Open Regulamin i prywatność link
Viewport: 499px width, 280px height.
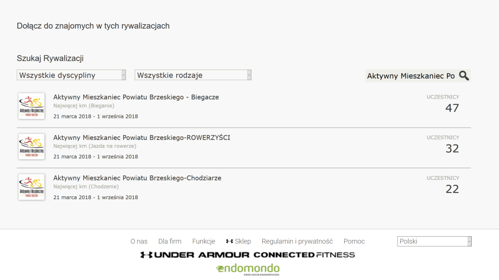[x=297, y=241]
